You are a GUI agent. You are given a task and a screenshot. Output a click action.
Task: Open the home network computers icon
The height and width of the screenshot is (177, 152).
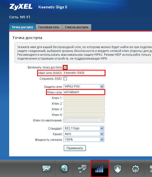point(82,169)
